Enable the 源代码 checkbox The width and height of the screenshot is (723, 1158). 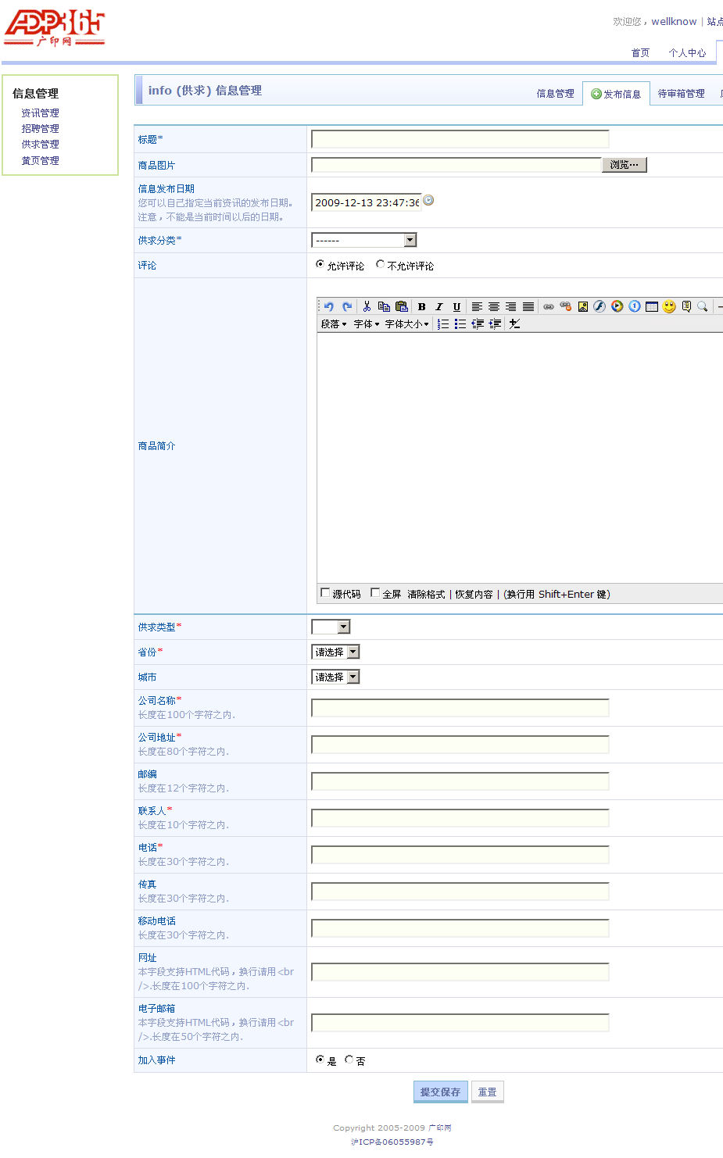[325, 593]
